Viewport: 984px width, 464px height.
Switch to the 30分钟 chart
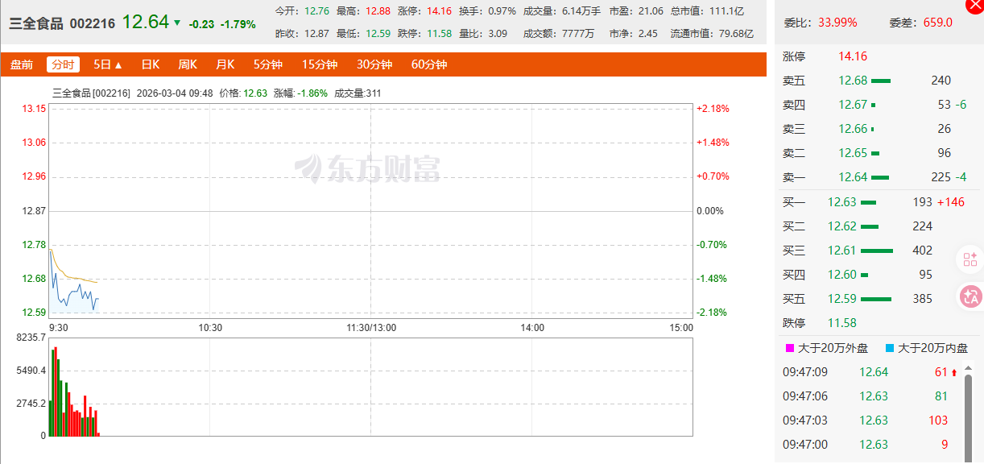(374, 64)
